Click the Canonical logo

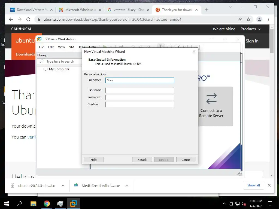22,29
